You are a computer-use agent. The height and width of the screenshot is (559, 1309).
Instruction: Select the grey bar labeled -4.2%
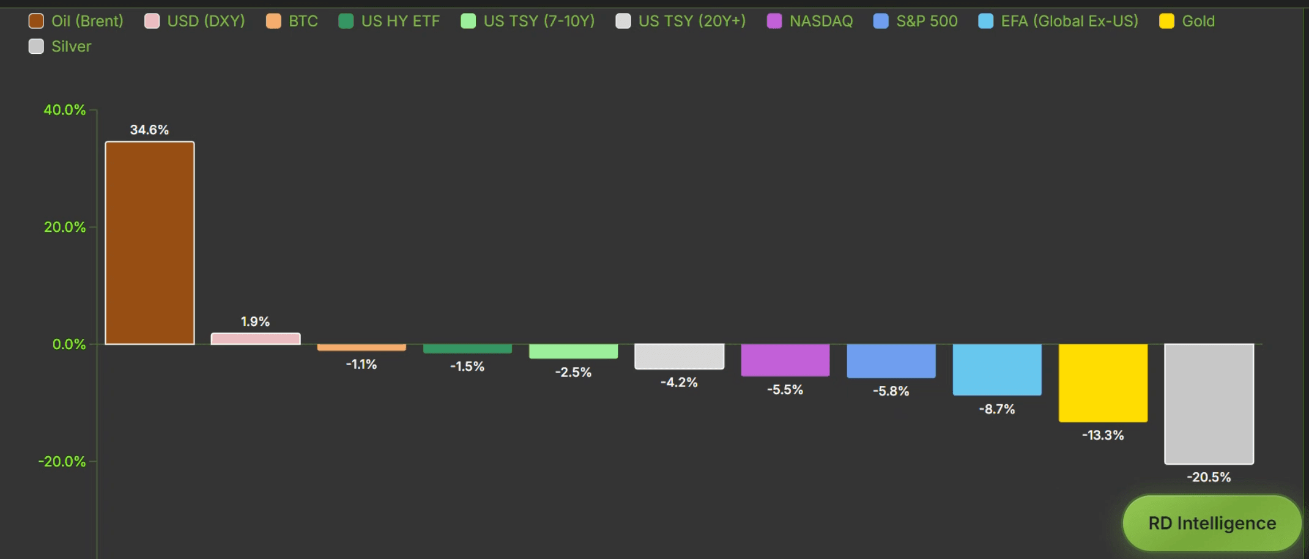[x=680, y=356]
